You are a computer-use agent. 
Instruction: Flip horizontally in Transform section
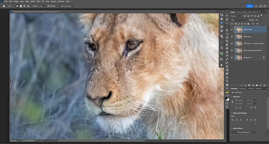tap(251, 107)
